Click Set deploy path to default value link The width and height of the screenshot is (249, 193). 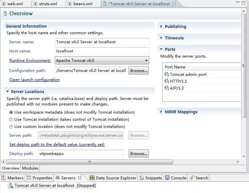57,145
